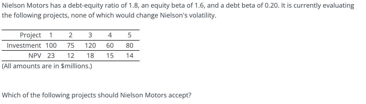Click the investment value 80
The image size is (366, 104).
tap(130, 45)
